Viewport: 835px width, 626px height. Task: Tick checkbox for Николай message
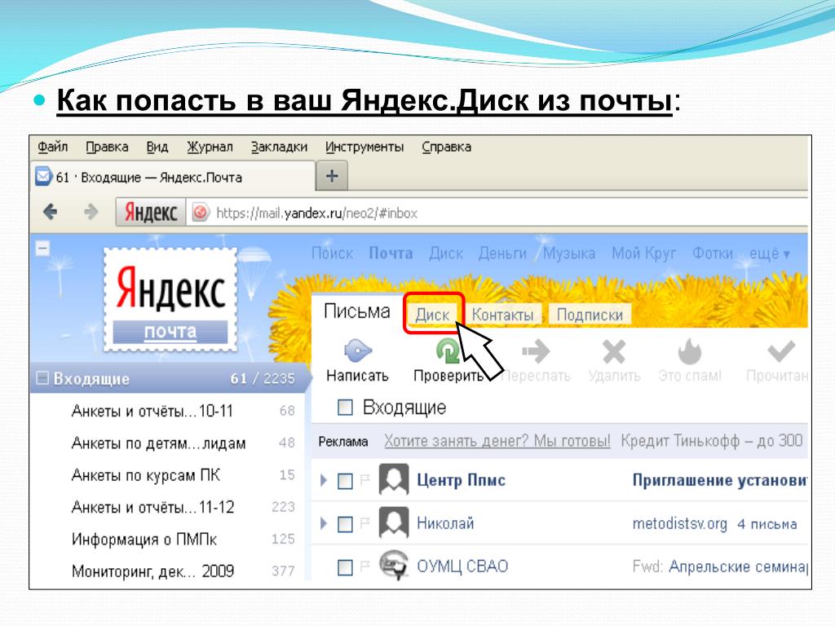(x=345, y=524)
